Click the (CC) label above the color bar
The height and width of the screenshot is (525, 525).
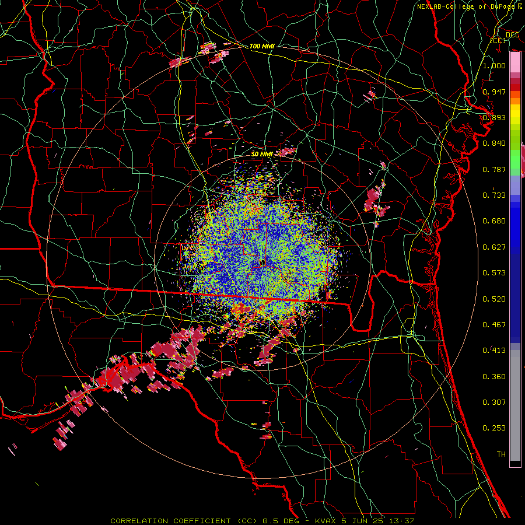[498, 40]
